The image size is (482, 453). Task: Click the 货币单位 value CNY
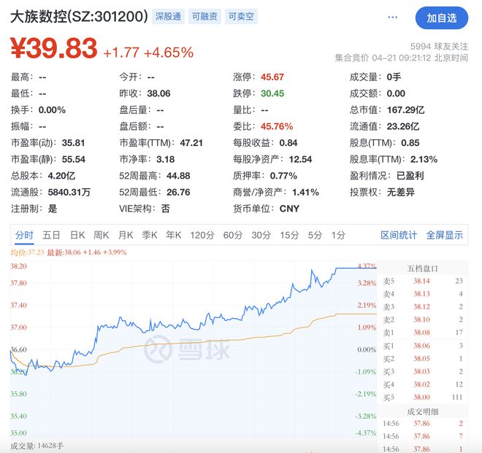[x=289, y=209]
